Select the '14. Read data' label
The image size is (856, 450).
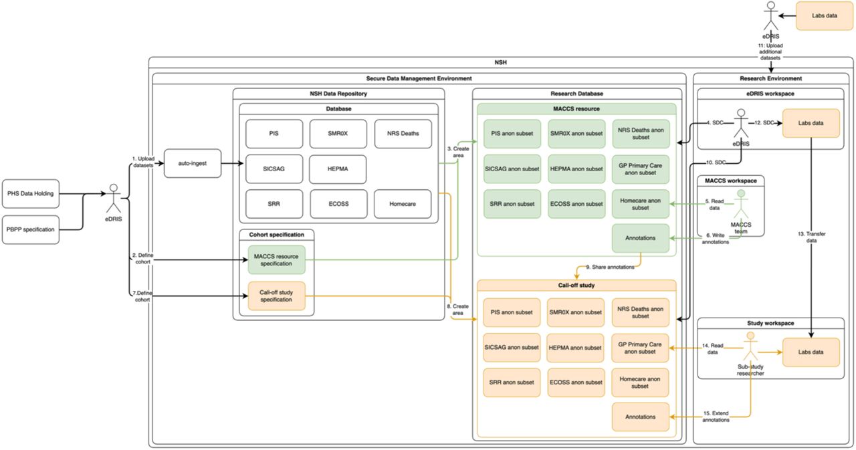713,348
